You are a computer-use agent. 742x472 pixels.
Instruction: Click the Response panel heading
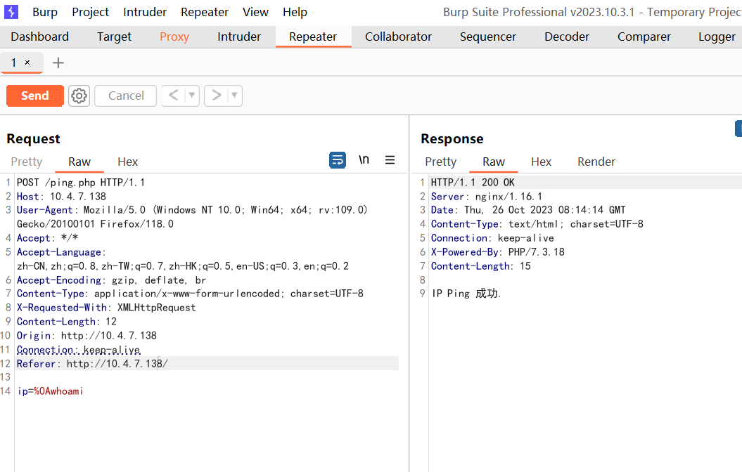[x=452, y=139]
